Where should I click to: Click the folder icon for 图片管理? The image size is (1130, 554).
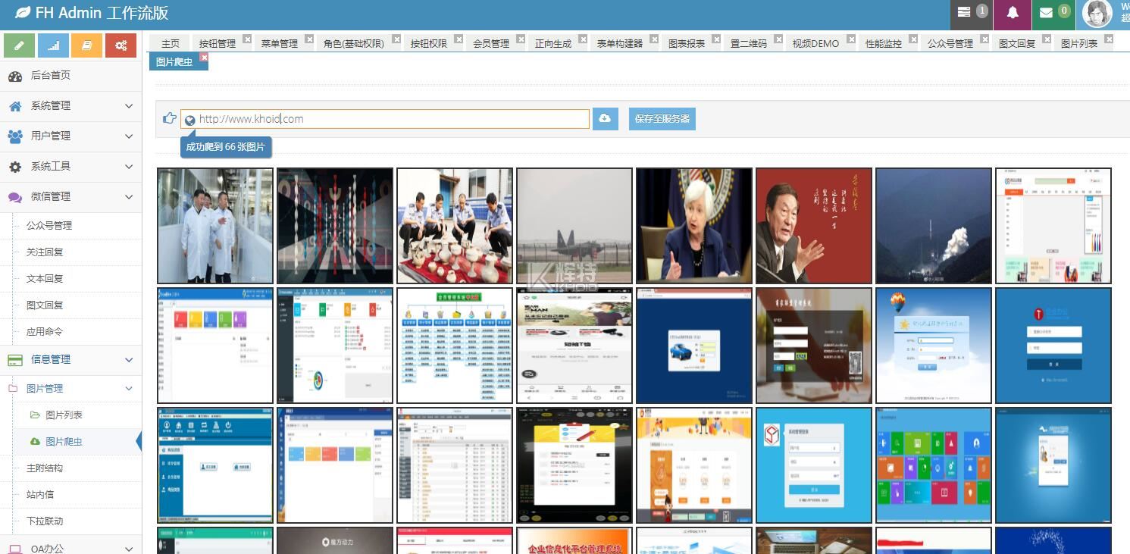13,389
